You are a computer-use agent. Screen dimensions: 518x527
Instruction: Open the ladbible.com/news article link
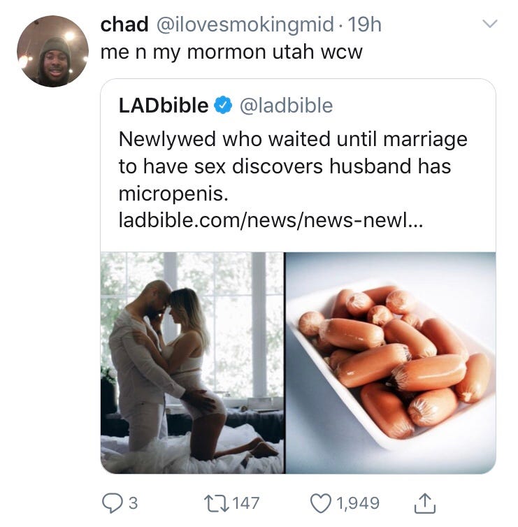[271, 222]
